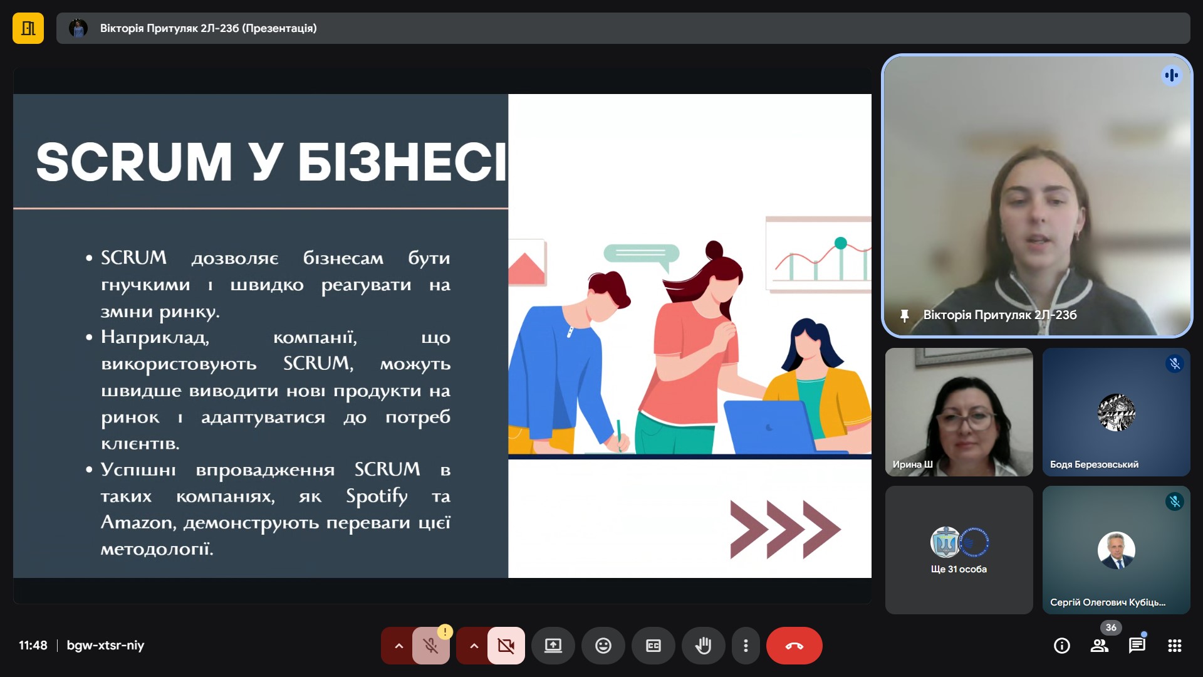Click the yellow Meet room logo icon
Image resolution: width=1203 pixels, height=677 pixels.
tap(28, 28)
